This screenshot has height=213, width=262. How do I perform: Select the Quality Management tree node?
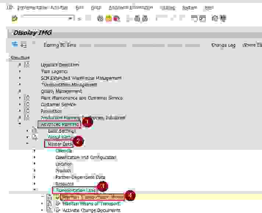tap(61, 91)
